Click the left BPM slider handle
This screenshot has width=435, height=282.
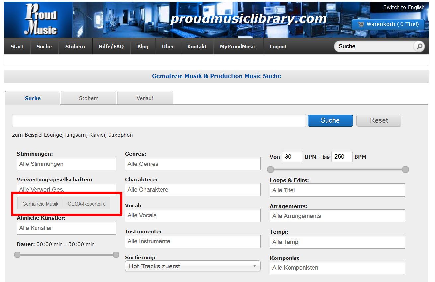click(x=271, y=170)
